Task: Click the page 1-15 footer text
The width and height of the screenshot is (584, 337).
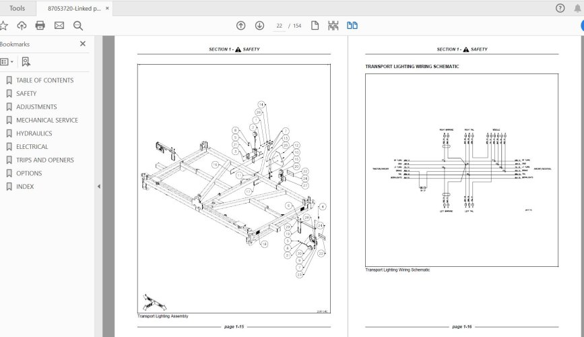Action: [234, 327]
